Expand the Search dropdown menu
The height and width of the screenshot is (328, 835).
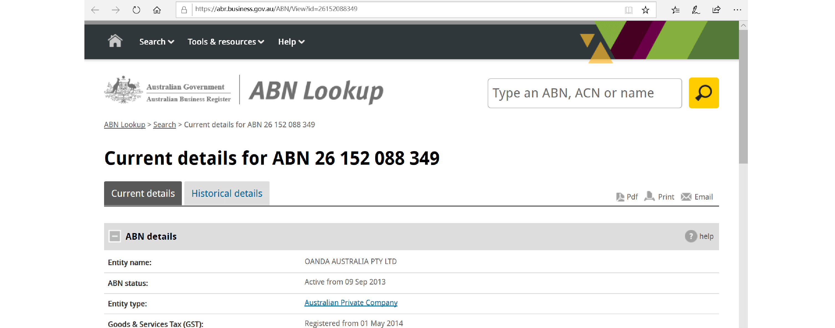[157, 42]
